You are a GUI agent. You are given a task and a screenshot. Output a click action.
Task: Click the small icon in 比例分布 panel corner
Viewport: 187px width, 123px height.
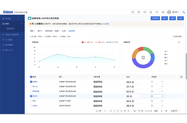[x=179, y=42]
